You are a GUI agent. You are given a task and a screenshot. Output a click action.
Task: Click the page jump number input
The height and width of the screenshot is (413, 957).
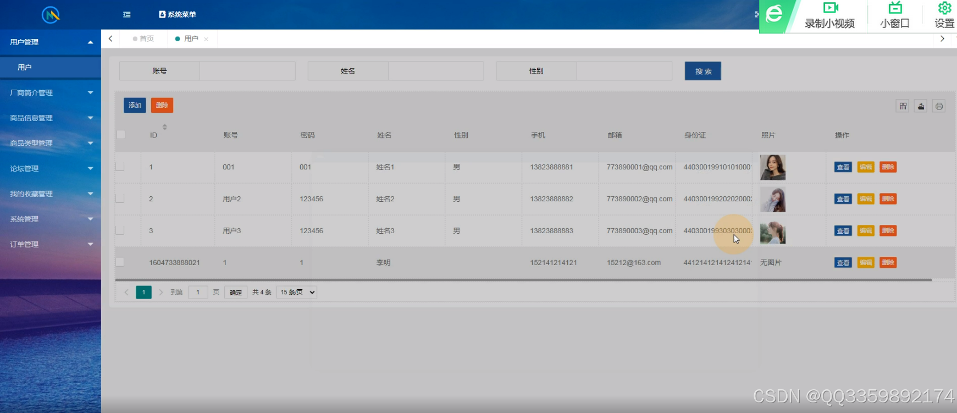pos(198,292)
